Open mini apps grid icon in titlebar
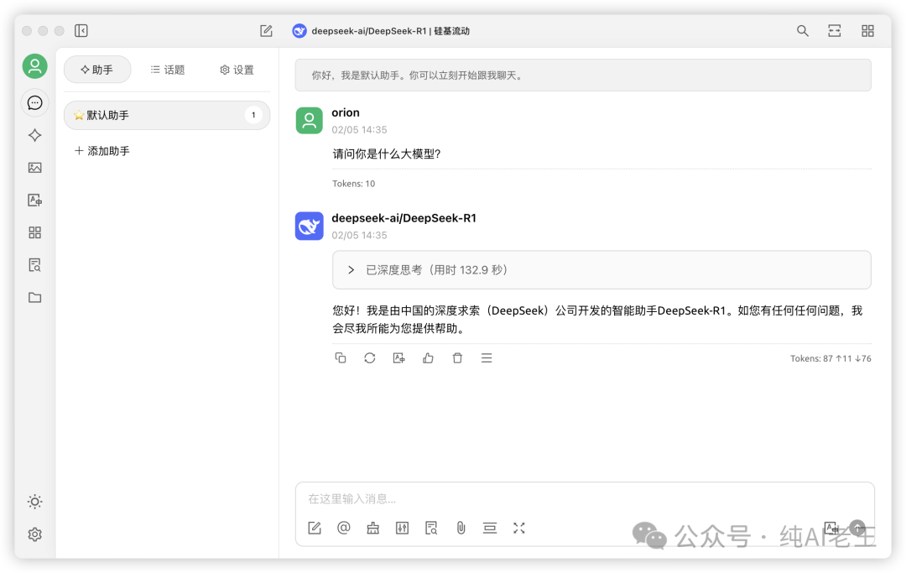Screen dimensions: 906x573 coord(867,30)
